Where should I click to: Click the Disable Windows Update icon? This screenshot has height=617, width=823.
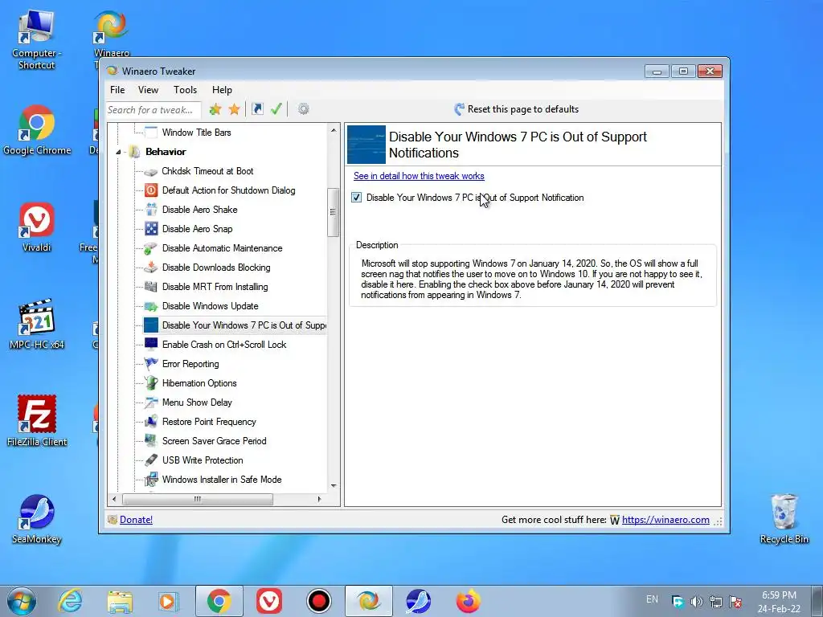[x=151, y=306]
